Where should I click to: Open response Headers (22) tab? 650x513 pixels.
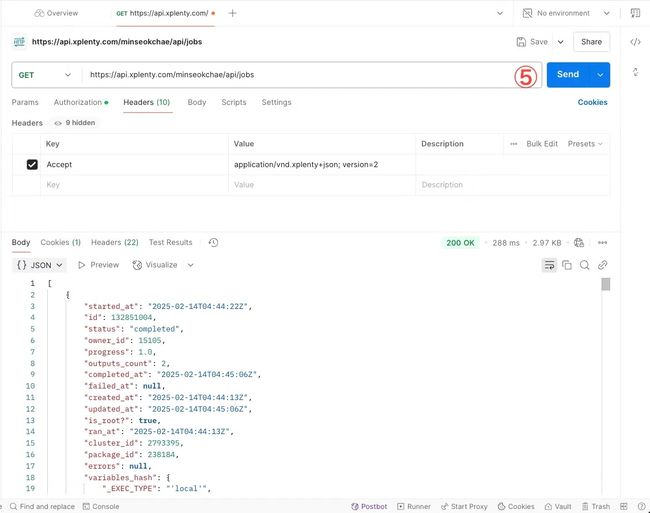[x=115, y=243]
